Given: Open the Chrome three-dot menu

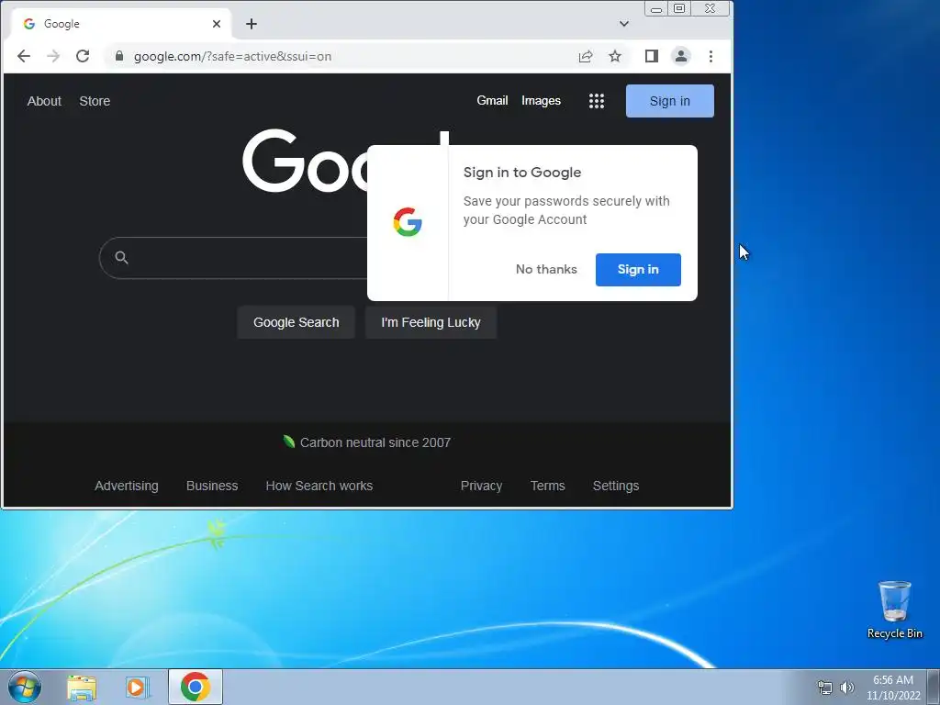Looking at the screenshot, I should tap(711, 56).
